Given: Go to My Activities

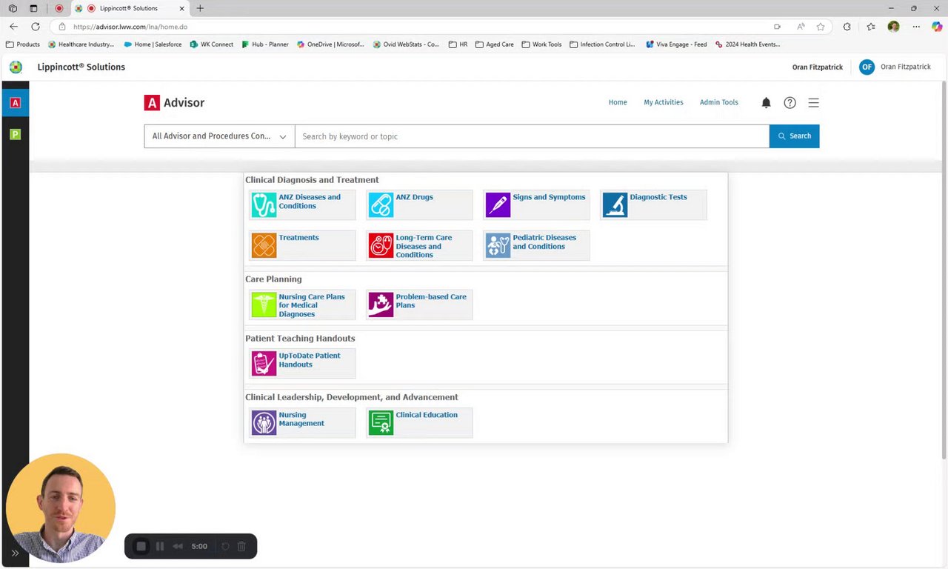Looking at the screenshot, I should [663, 102].
